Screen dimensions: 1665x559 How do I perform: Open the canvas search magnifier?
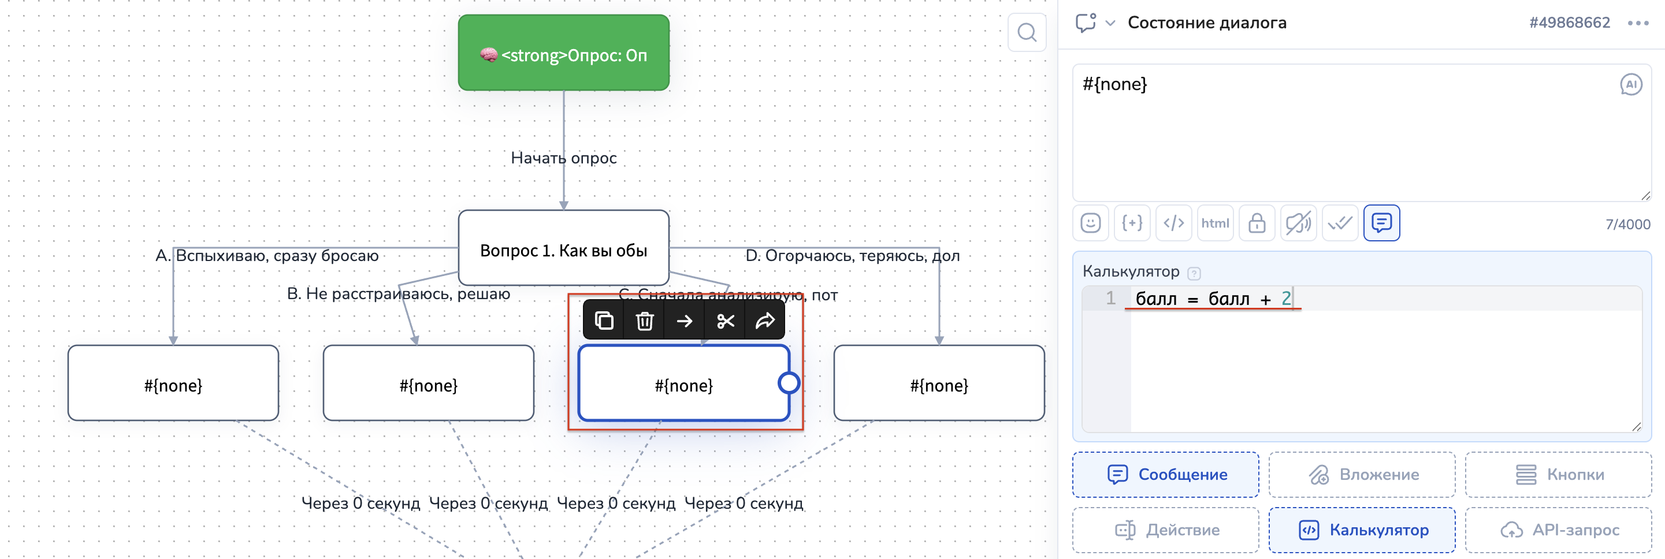pos(1027,32)
